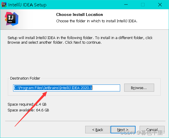169x138 pixels.
Task: Continue with the Next > button
Action: [x=123, y=130]
